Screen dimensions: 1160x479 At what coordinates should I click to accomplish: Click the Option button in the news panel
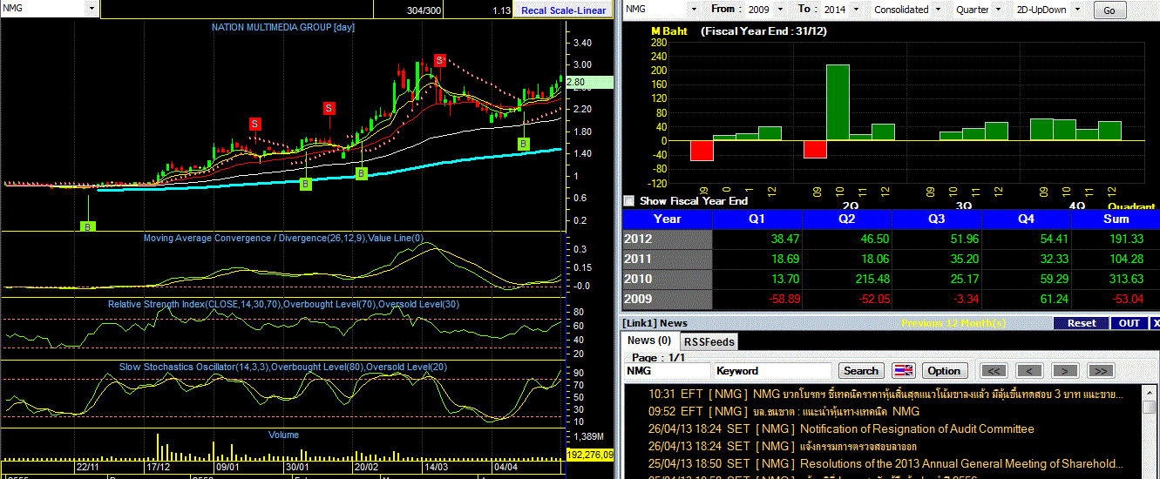click(x=943, y=371)
